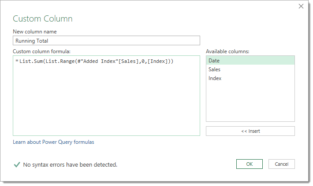Click the 'New column name' label

tap(35, 32)
